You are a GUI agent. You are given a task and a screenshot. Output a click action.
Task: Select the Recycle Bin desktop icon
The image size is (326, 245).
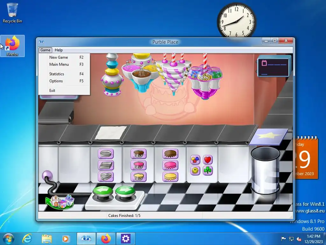pyautogui.click(x=12, y=13)
